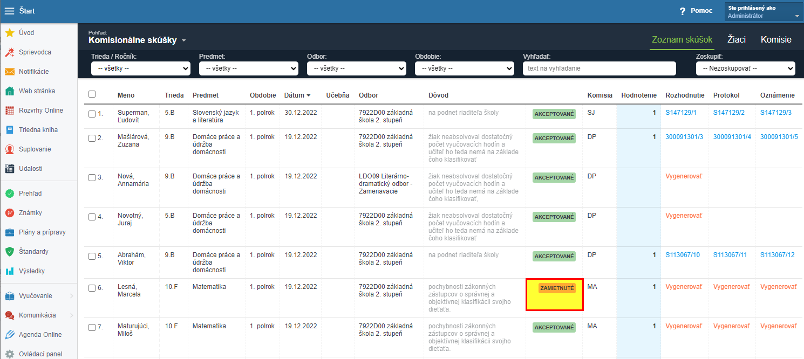Click Štart title in top bar
This screenshot has height=359, width=804.
pyautogui.click(x=27, y=11)
